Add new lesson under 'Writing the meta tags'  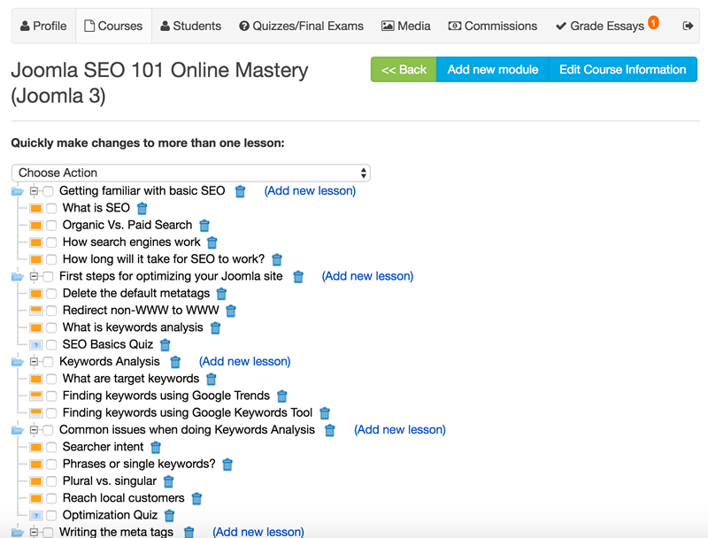click(258, 532)
